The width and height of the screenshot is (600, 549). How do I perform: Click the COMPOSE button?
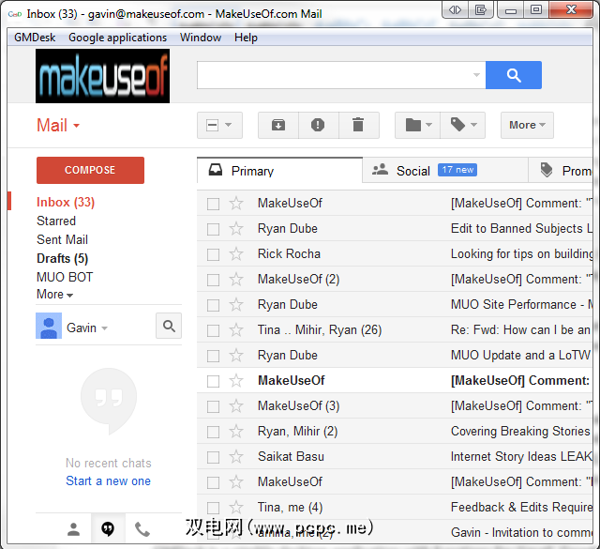(x=90, y=170)
